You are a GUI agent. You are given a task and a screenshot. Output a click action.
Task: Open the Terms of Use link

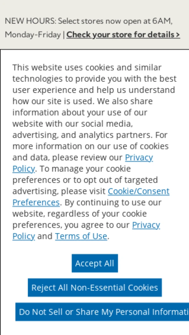(81, 236)
